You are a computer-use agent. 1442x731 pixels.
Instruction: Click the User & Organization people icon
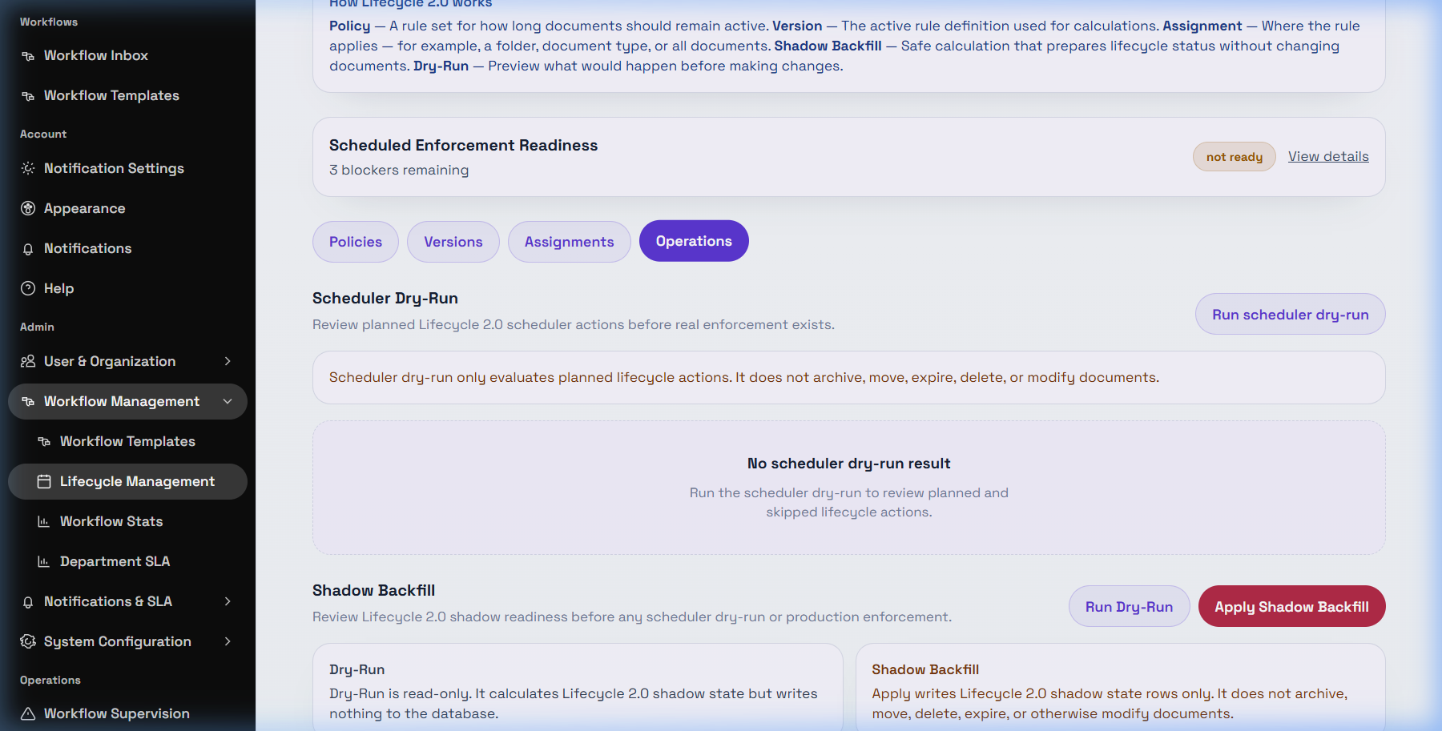coord(28,361)
